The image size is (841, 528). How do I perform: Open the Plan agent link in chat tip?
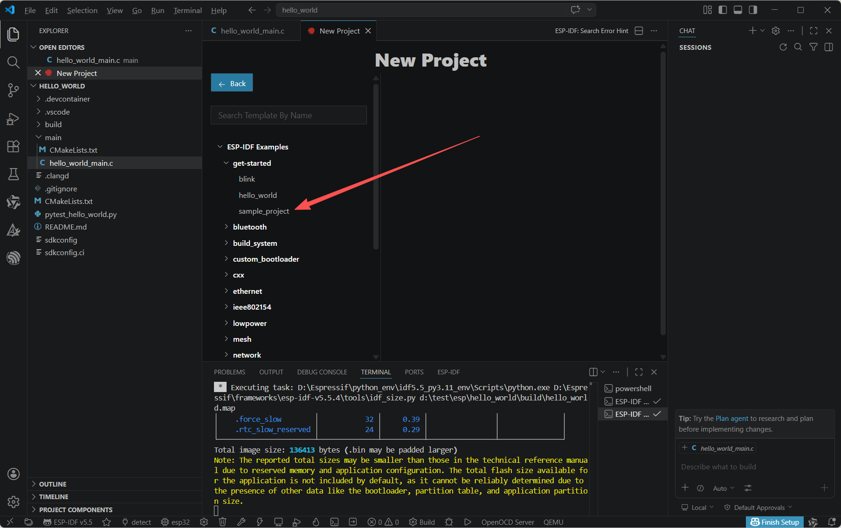tap(732, 419)
